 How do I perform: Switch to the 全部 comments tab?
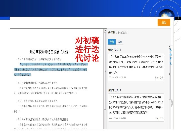[112, 42]
